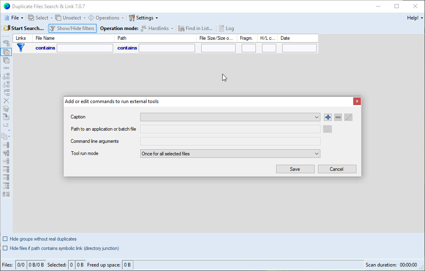Click the LZ compression icon in sidebar

tap(6, 125)
